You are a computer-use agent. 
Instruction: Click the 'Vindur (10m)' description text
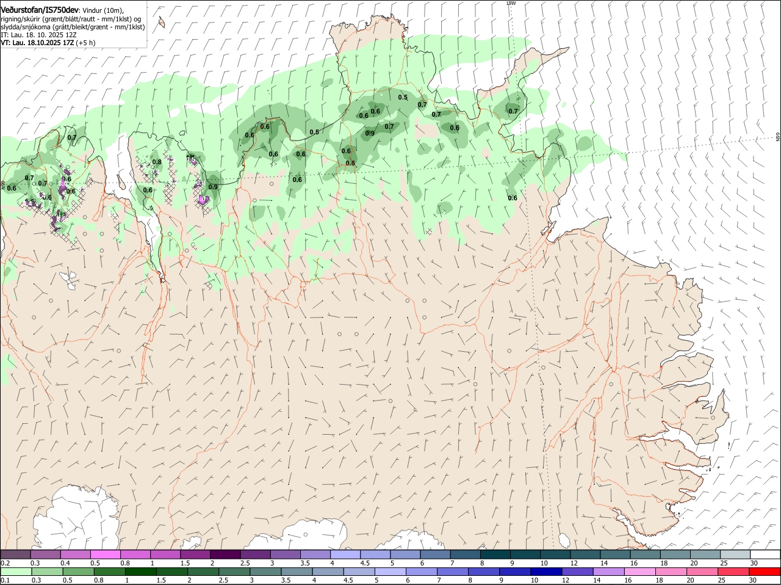pos(103,10)
